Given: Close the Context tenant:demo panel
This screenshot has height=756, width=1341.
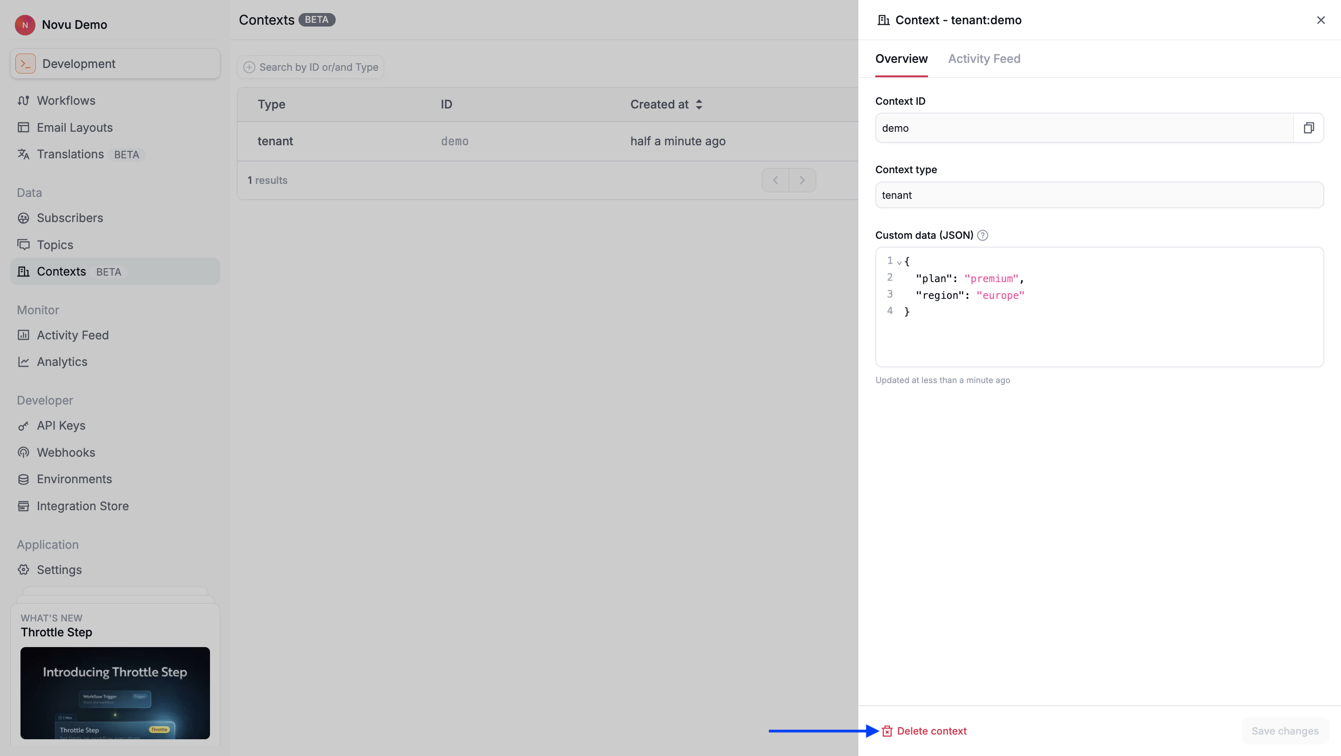Looking at the screenshot, I should tap(1321, 20).
